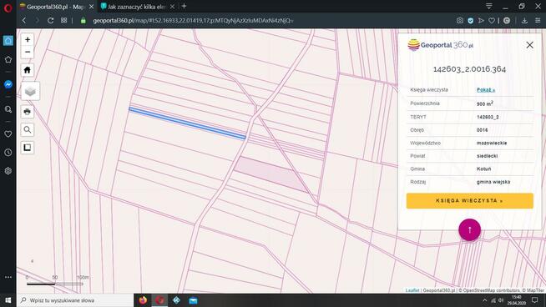
Task: Open Windows Start menu
Action: pyautogui.click(x=8, y=300)
